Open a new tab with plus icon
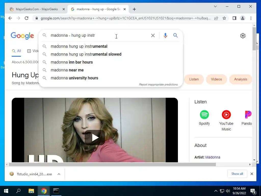Screen dimensions: 261x196 click(134, 9)
